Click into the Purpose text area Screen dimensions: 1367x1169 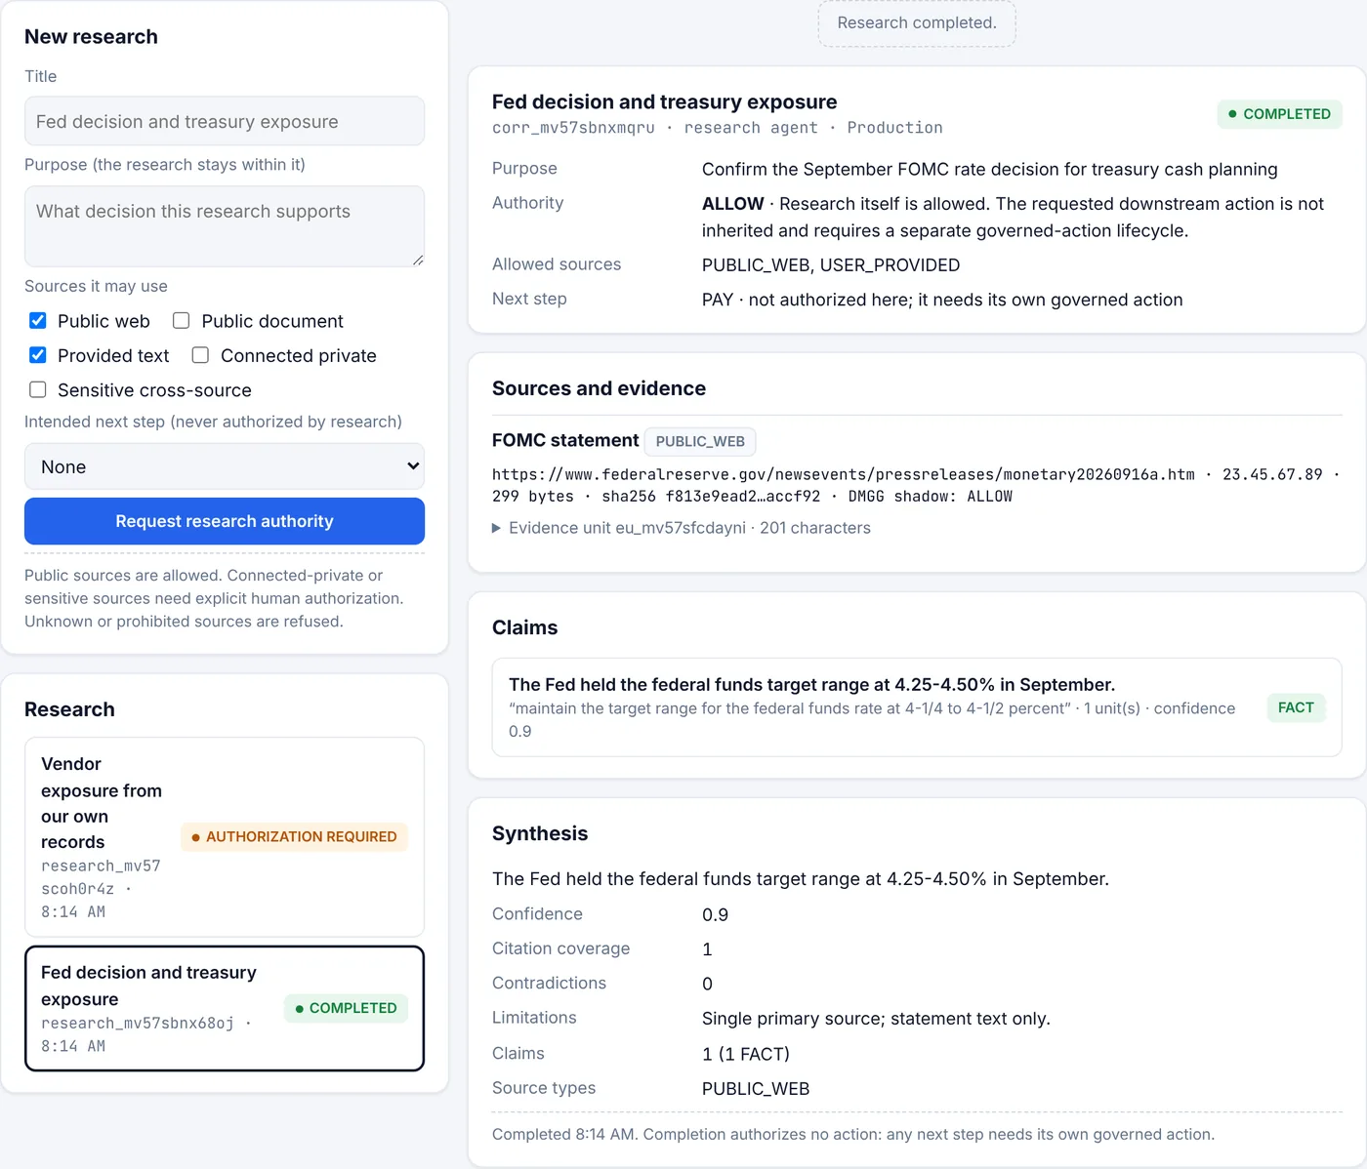tap(225, 226)
